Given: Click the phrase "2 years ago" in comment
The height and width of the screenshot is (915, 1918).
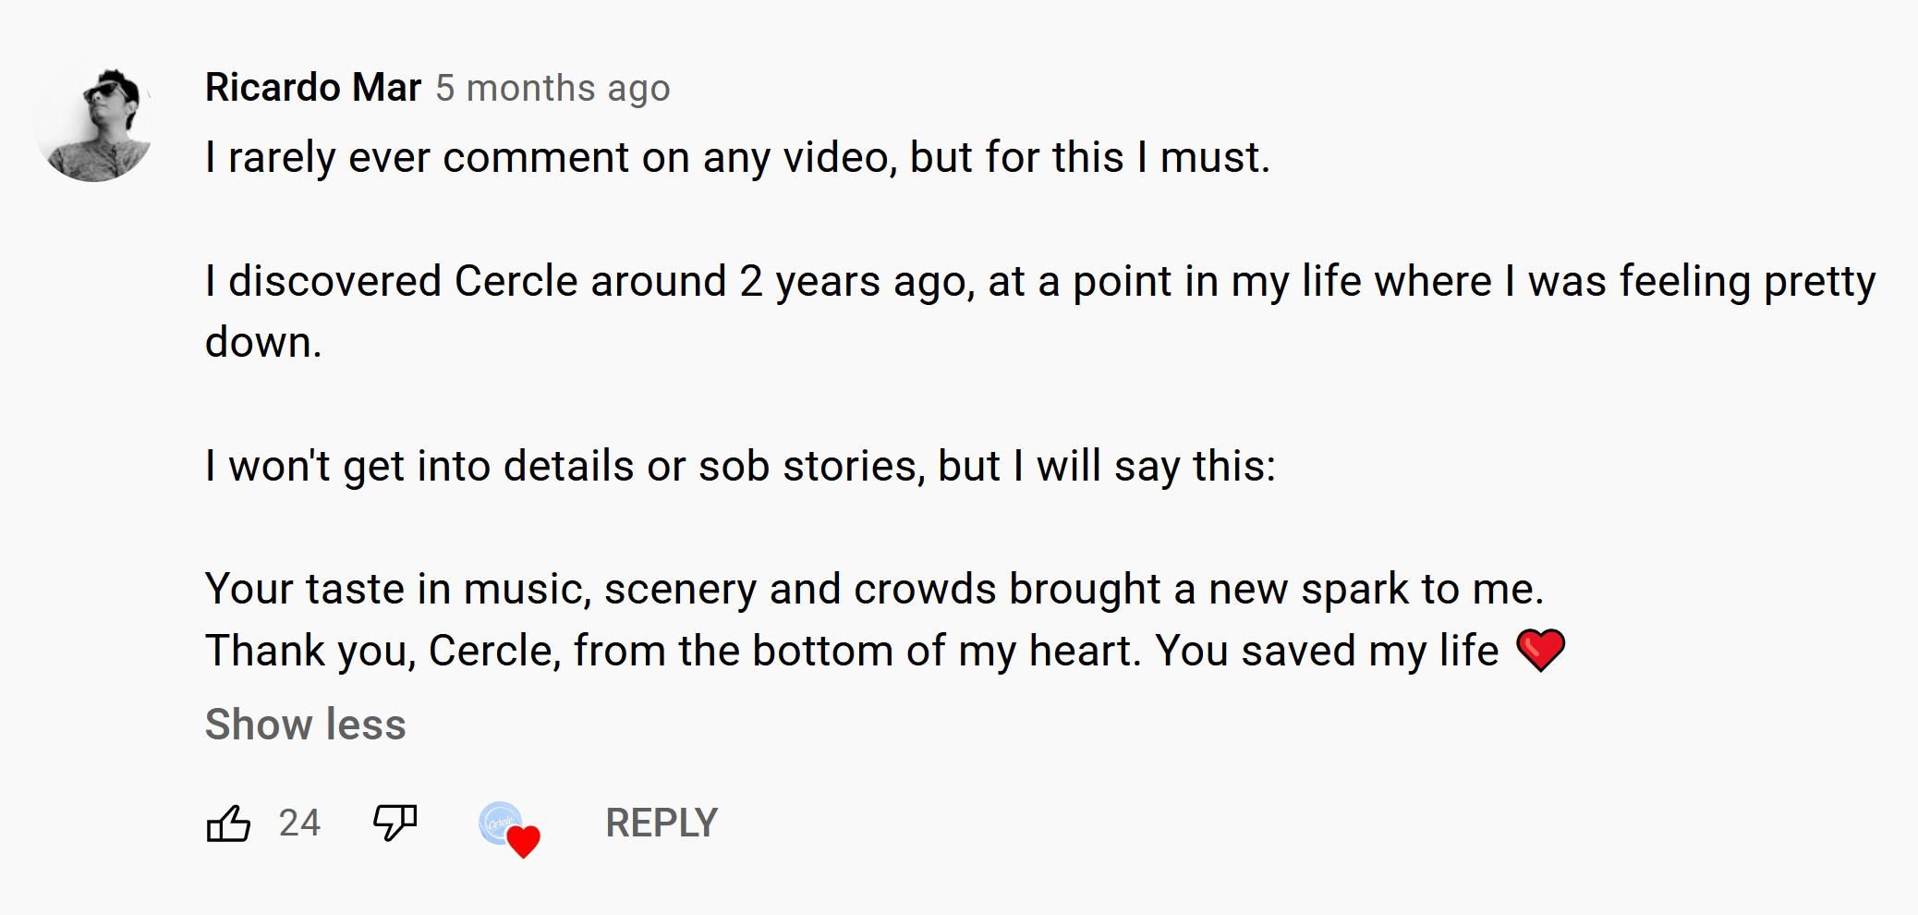Looking at the screenshot, I should (856, 281).
